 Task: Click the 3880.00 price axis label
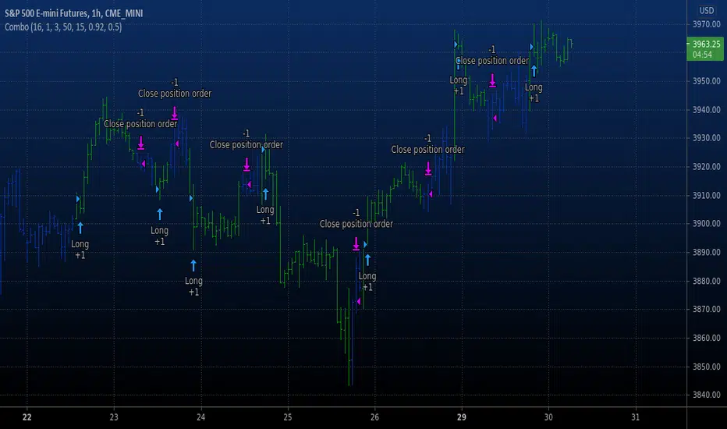pos(707,281)
